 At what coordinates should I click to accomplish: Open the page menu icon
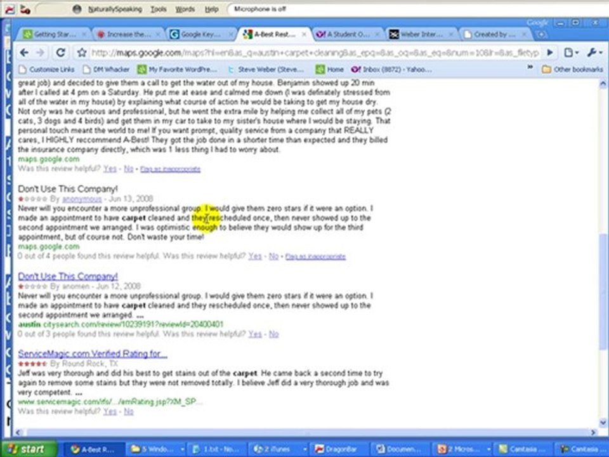coord(571,53)
